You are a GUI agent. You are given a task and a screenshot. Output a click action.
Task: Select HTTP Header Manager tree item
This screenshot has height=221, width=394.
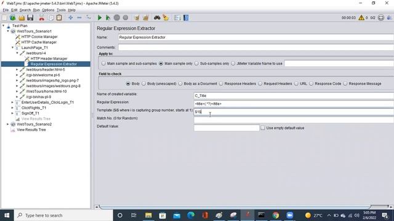tap(49, 58)
